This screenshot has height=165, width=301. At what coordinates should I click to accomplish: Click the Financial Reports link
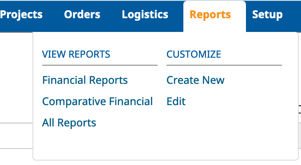coord(85,80)
